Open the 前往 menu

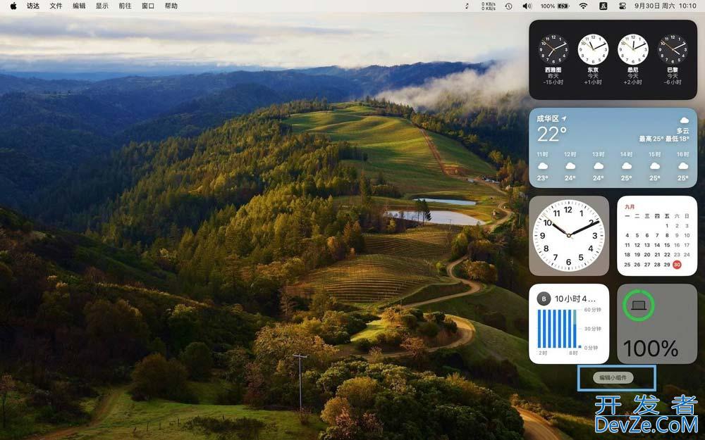click(x=125, y=6)
